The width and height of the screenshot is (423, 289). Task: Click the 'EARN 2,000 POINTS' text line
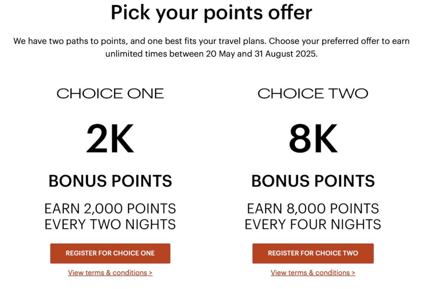110,208
